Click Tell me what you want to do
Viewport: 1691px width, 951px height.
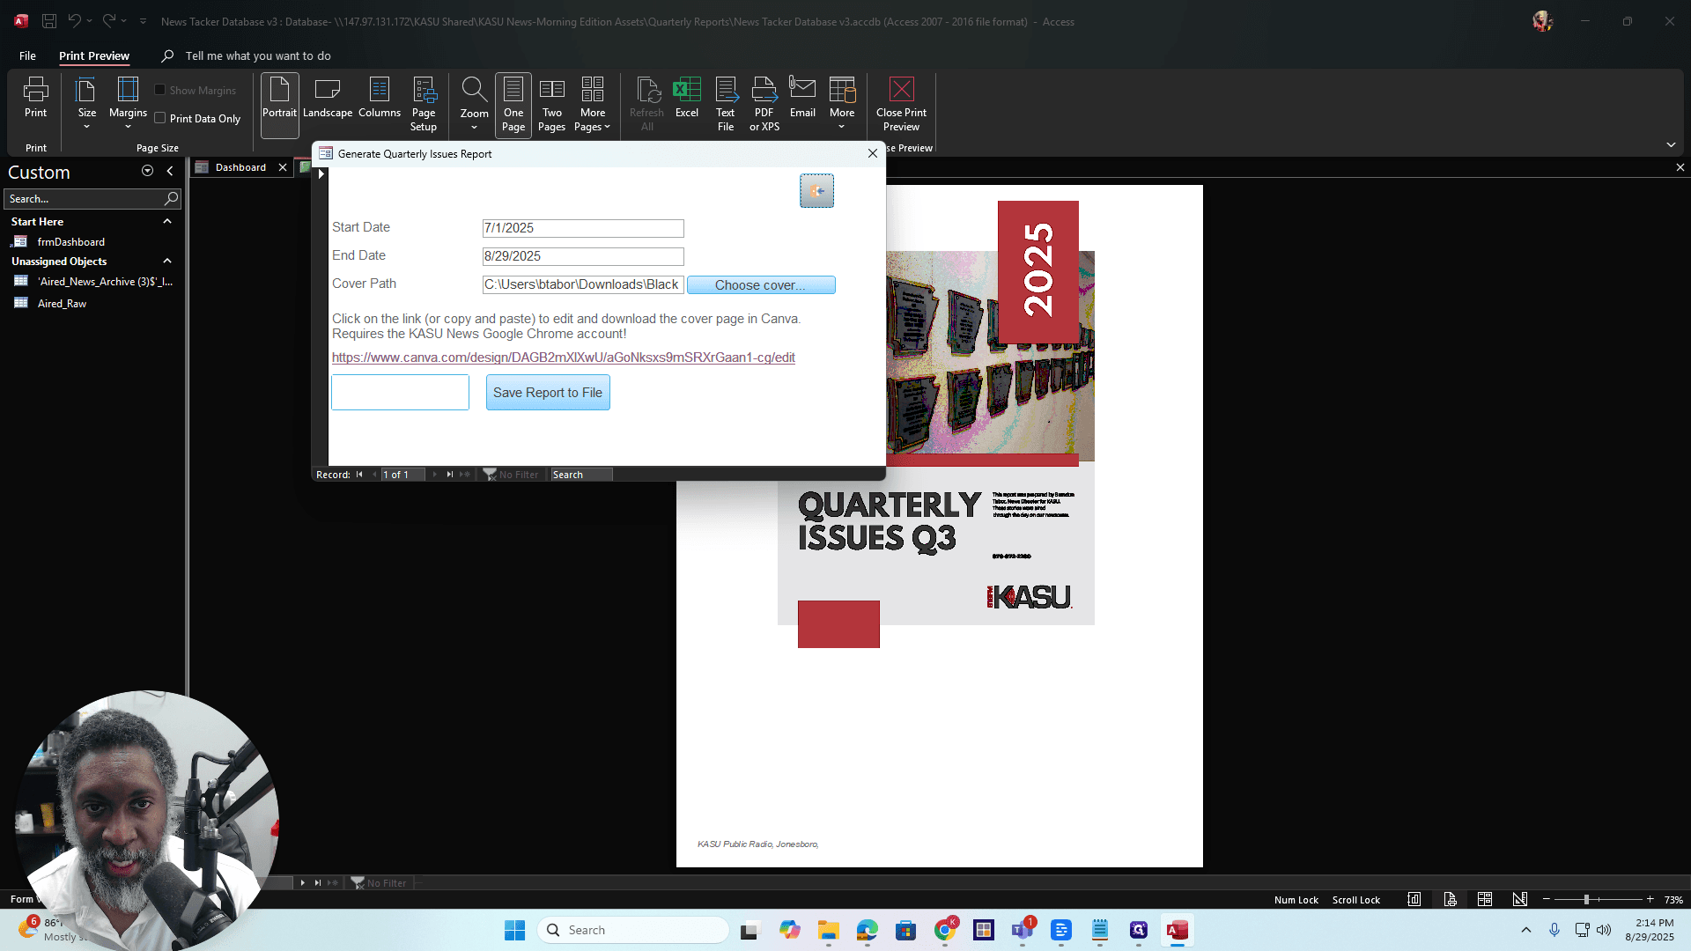point(258,55)
